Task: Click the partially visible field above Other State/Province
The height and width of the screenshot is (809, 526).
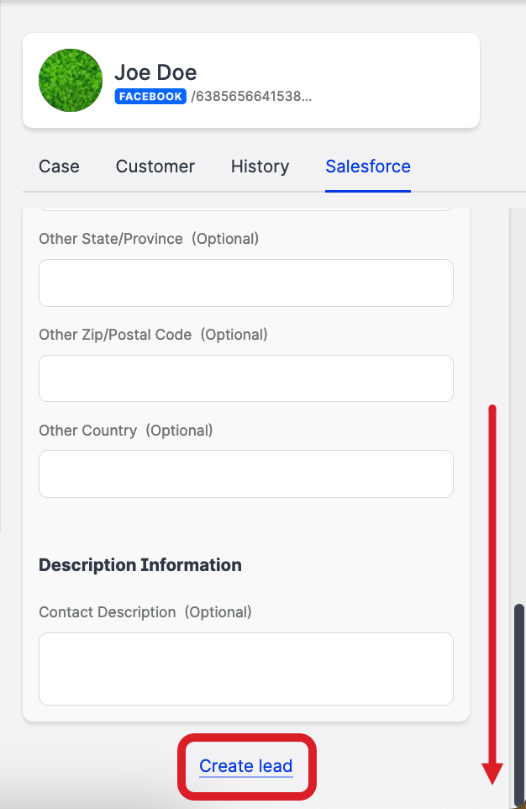Action: (x=246, y=208)
